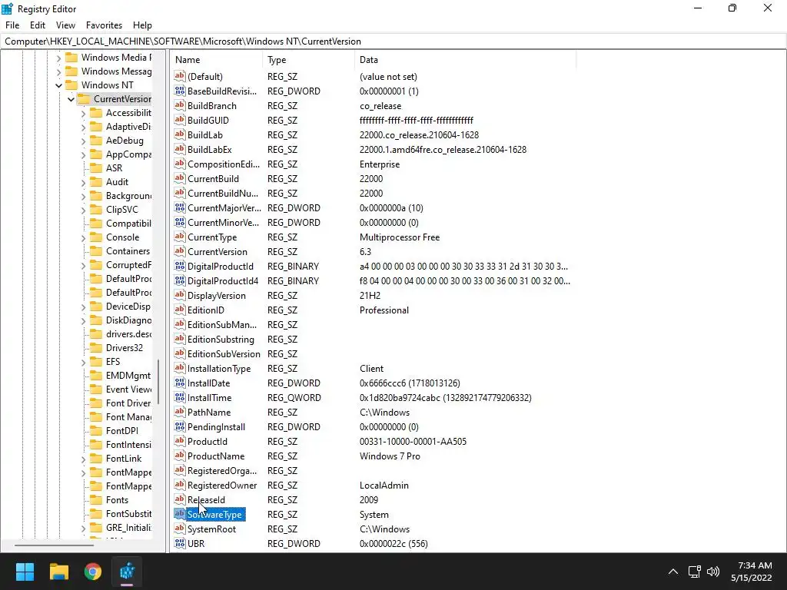
Task: Click the DisplayVersion string icon
Action: click(180, 295)
